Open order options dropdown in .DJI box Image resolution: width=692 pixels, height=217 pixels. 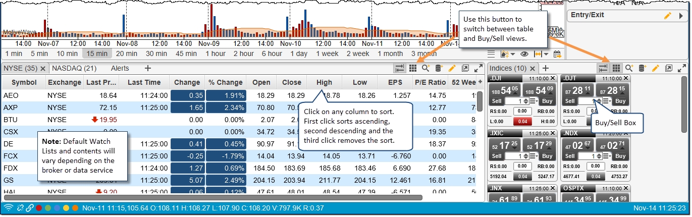pyautogui.click(x=534, y=101)
